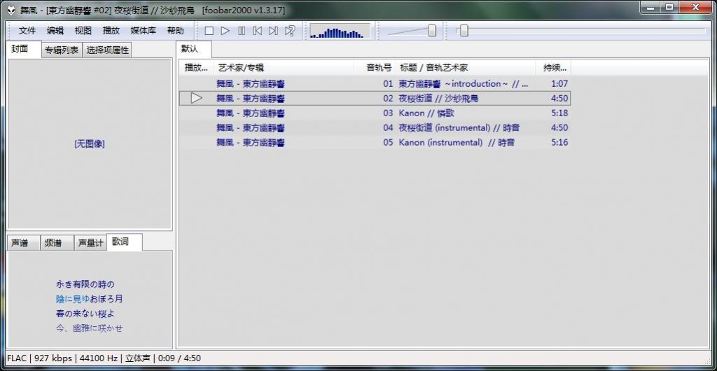Image resolution: width=717 pixels, height=371 pixels.
Task: Sort by 音轨号 column header
Action: click(375, 68)
